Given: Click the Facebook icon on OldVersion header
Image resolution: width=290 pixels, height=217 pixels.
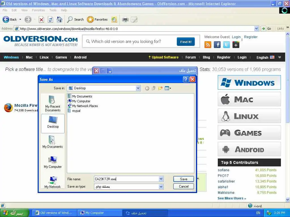Looking at the screenshot, I should point(217,45).
